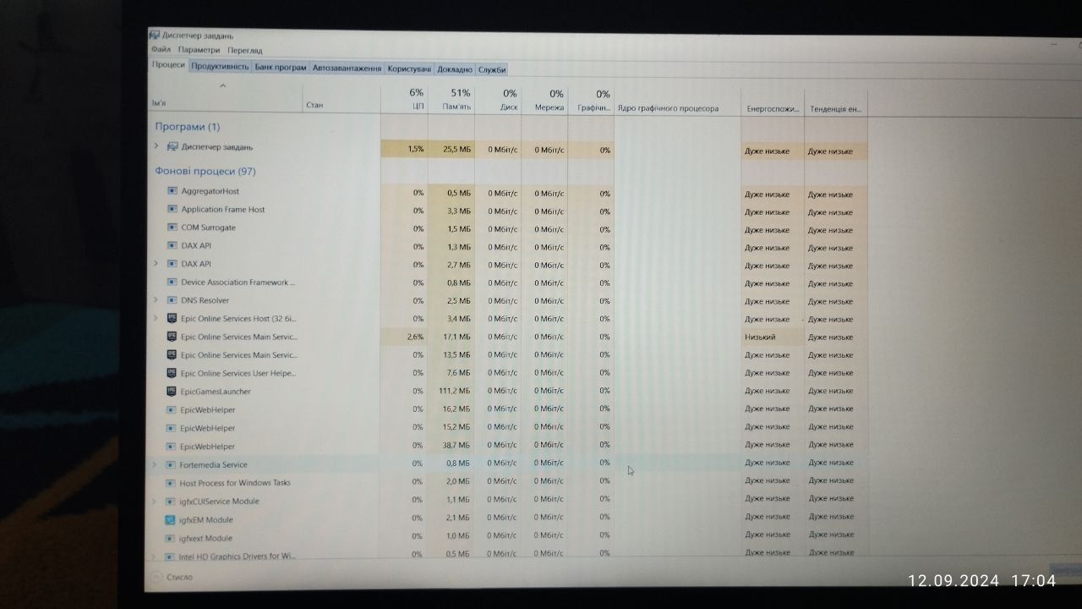The height and width of the screenshot is (609, 1082).
Task: Click Intel HD Graphics Drivers icon
Action: 170,557
